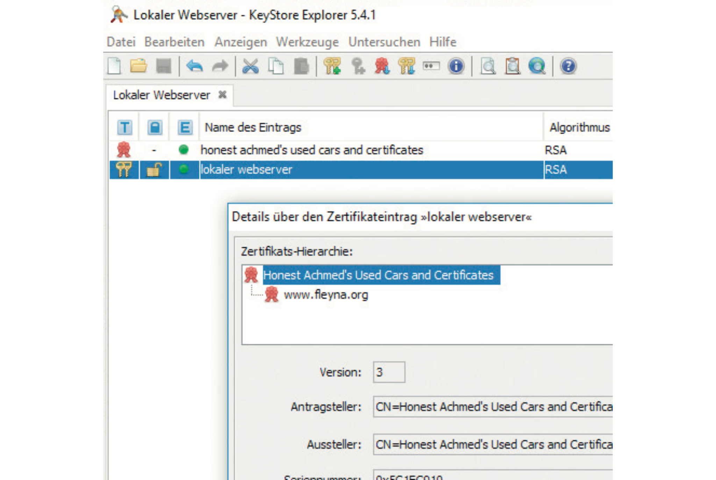Open the Untersuchen menu
The image size is (716, 480).
(384, 42)
